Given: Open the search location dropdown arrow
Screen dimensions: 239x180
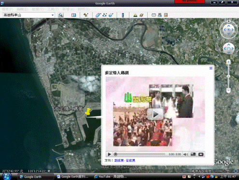Looking at the screenshot, I should [x=53, y=15].
